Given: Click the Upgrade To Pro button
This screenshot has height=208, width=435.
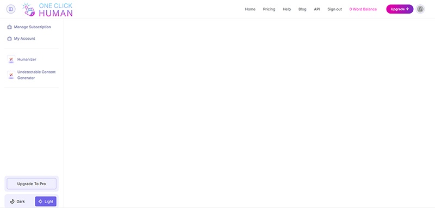Looking at the screenshot, I should click(x=32, y=184).
